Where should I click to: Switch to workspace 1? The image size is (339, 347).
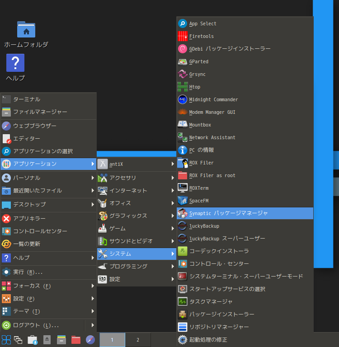coord(112,340)
